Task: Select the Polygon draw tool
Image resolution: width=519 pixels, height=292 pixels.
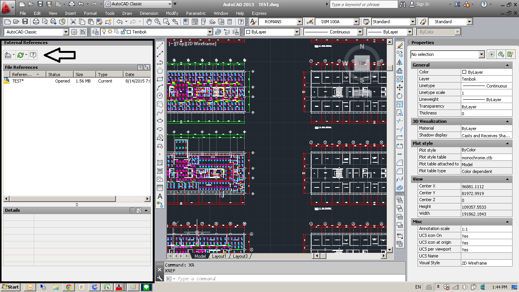Action: pos(160,71)
